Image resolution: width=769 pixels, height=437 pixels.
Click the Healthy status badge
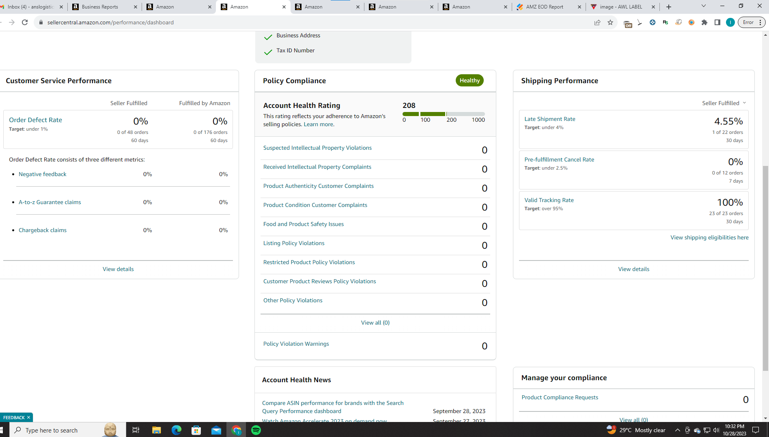470,80
